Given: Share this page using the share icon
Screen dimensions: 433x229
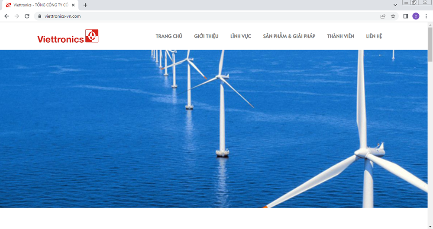Looking at the screenshot, I should click(383, 16).
